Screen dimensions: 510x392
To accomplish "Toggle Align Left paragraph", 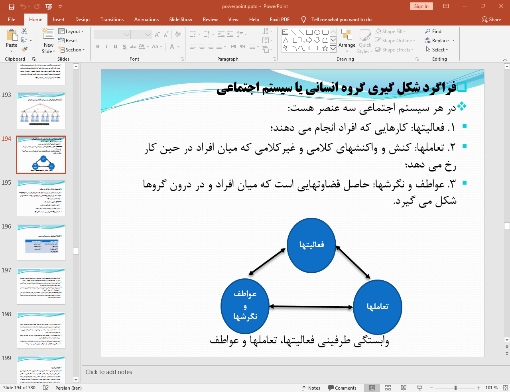I will tap(193, 47).
